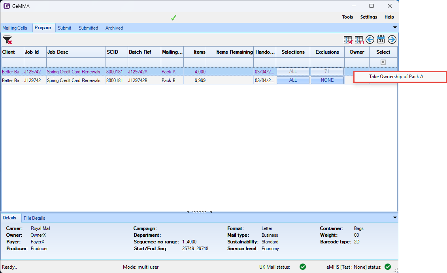The height and width of the screenshot is (273, 447).
Task: Click the green checkmark status icon at top
Action: pos(174,18)
